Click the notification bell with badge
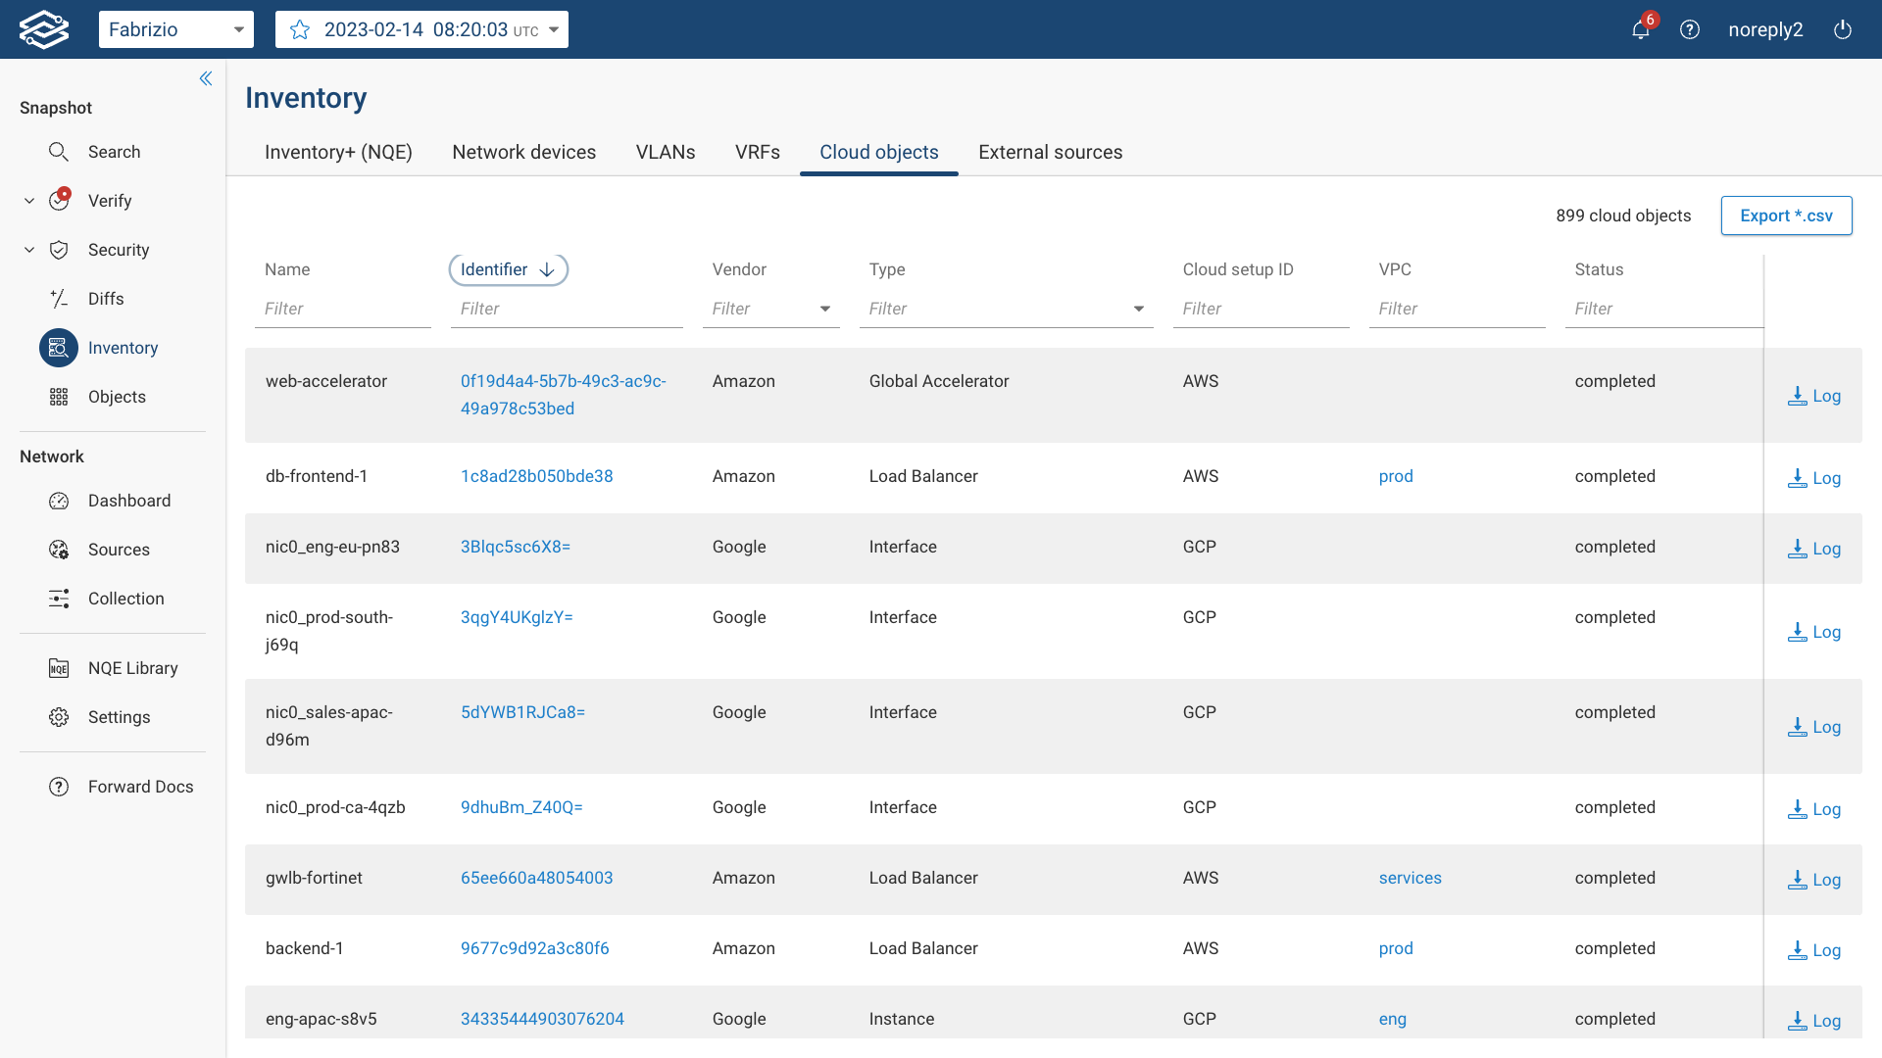This screenshot has height=1058, width=1882. [x=1640, y=29]
